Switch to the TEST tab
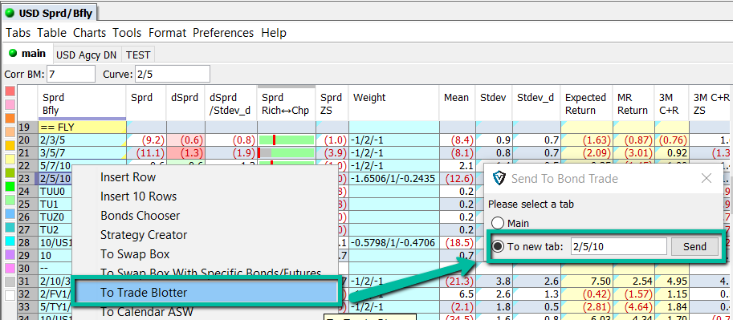733x320 pixels. point(138,55)
